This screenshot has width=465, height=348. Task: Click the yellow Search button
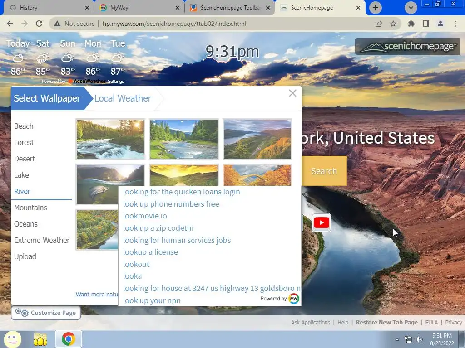(324, 171)
